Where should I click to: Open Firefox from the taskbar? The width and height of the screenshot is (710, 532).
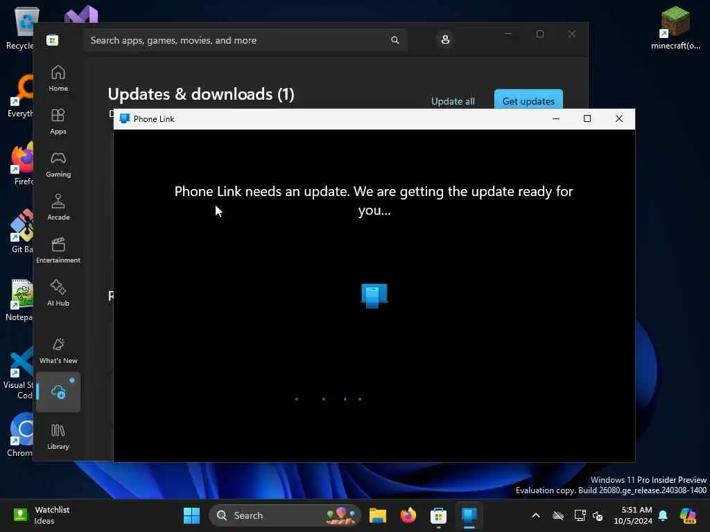(x=408, y=515)
